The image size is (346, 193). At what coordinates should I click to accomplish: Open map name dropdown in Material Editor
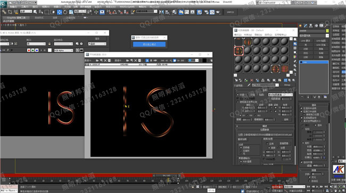click(x=266, y=85)
